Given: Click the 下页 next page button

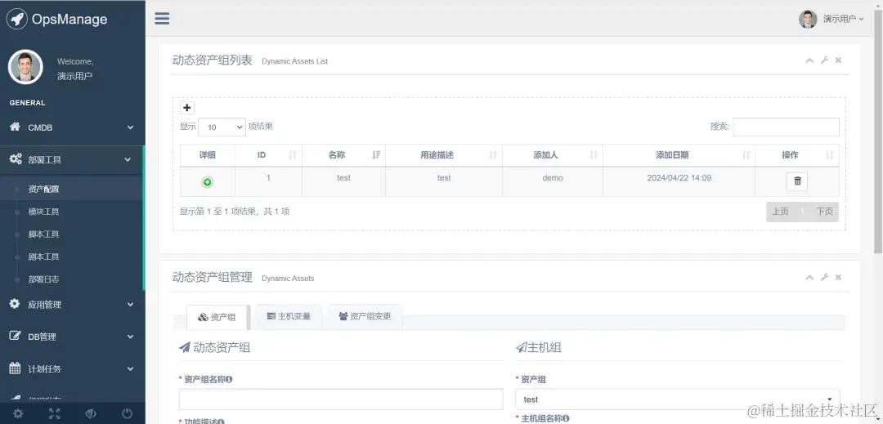Looking at the screenshot, I should 824,212.
